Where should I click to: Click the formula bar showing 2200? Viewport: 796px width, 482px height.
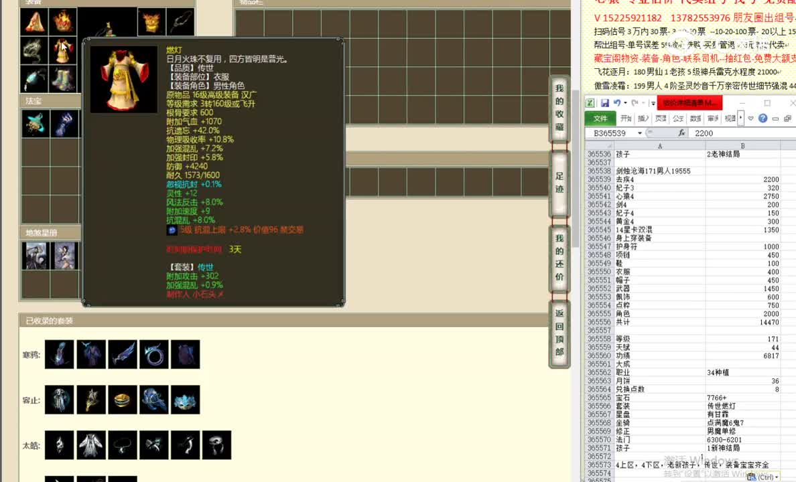[741, 133]
